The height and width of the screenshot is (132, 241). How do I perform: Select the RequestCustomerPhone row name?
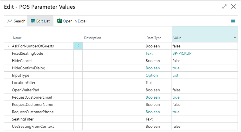tap(33, 112)
